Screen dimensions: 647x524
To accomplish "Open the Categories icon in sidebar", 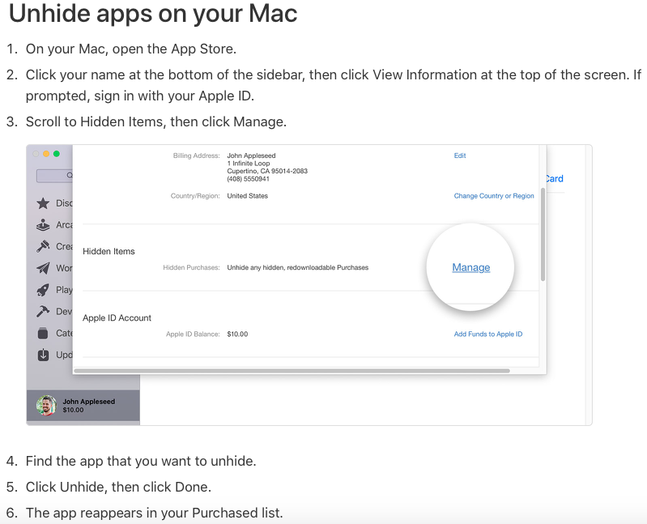I will (43, 333).
